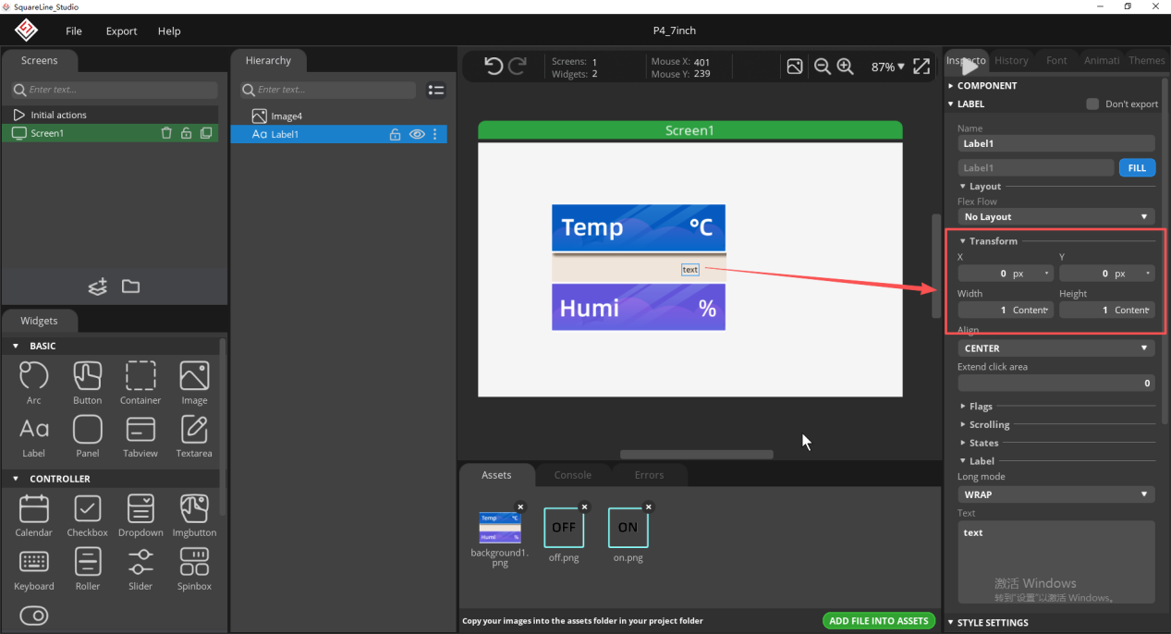Select the Dropdown widget
The height and width of the screenshot is (634, 1171).
pyautogui.click(x=140, y=516)
